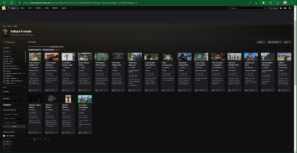Toggle the English language checkbox
This screenshot has height=153, width=297.
[x=4, y=141]
